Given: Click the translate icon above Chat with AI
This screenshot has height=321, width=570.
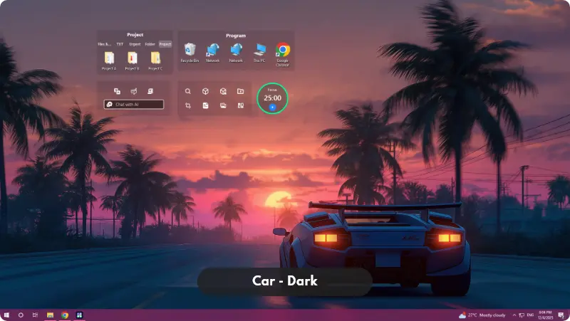Looking at the screenshot, I should [117, 91].
